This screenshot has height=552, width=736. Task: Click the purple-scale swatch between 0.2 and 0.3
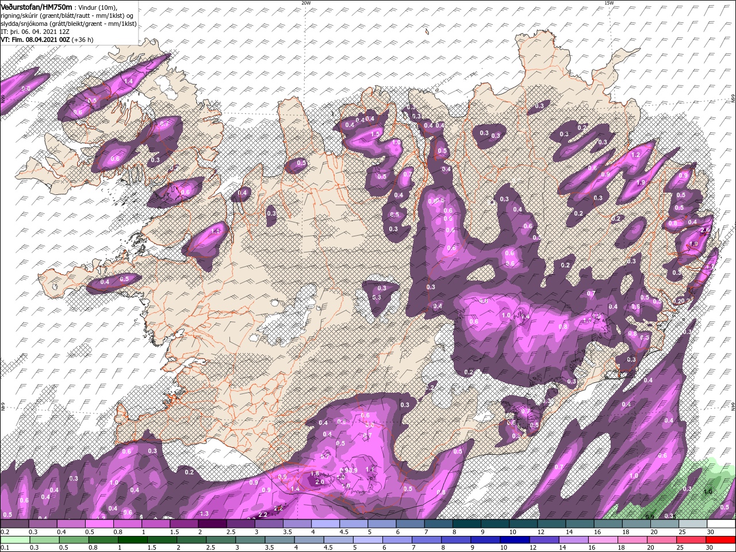14,524
